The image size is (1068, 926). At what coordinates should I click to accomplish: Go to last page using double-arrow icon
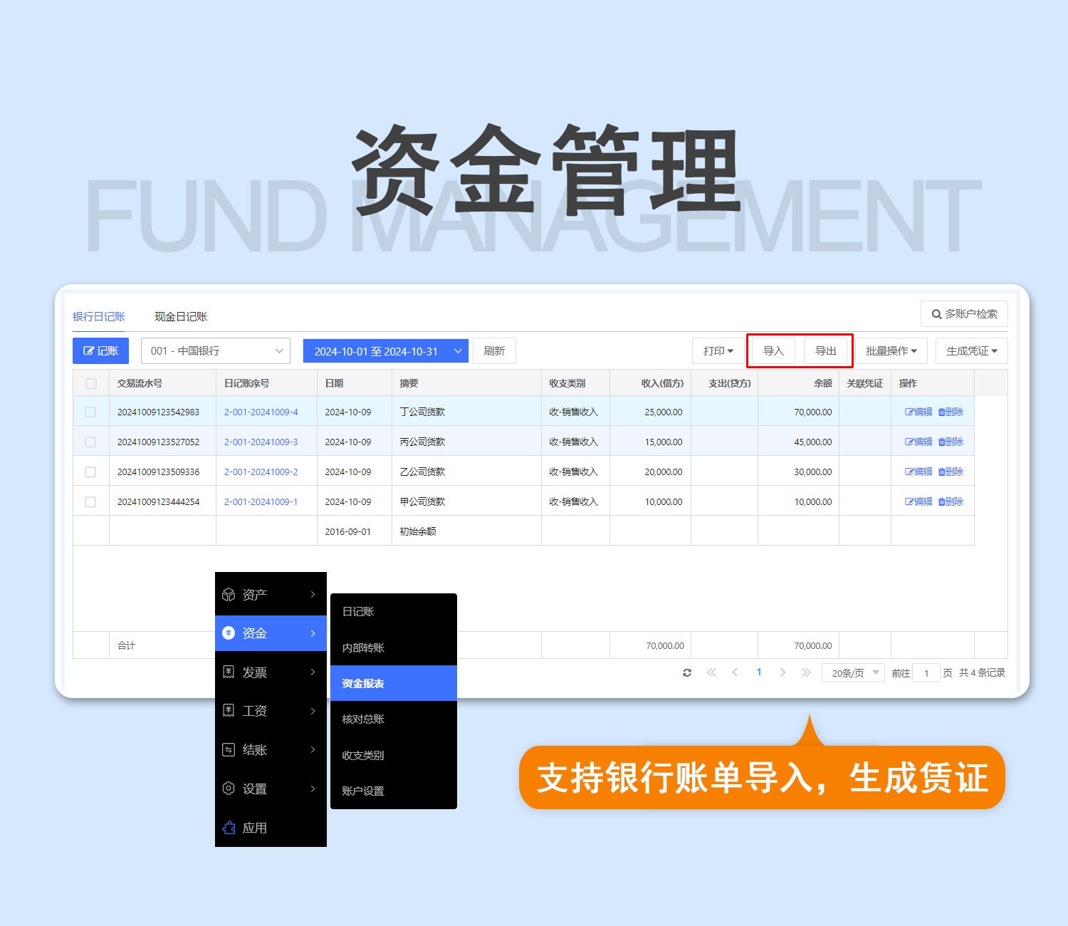pos(806,672)
